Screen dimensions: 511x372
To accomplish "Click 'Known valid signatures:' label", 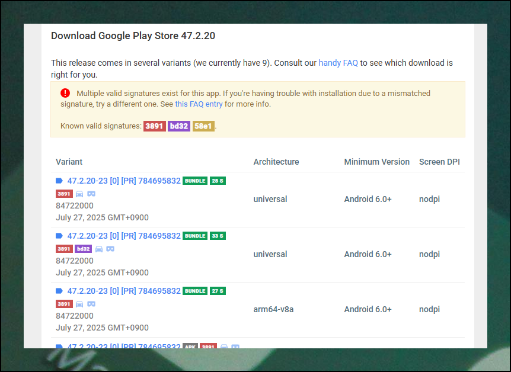I will point(101,126).
